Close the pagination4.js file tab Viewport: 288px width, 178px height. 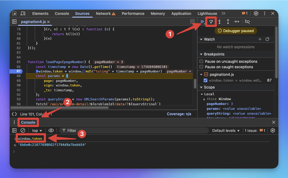[x=48, y=22]
